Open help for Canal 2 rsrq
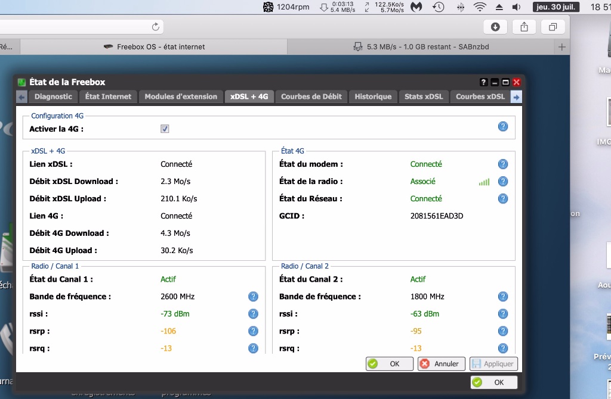The width and height of the screenshot is (611, 399). (503, 348)
